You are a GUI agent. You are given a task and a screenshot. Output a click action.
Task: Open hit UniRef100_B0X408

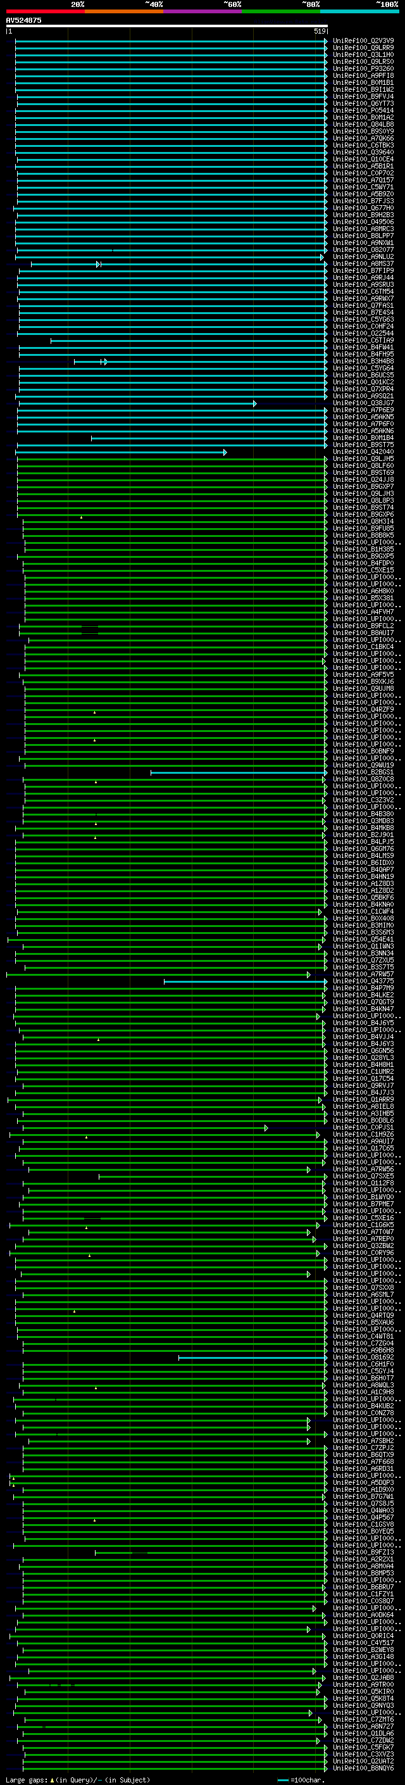click(363, 919)
